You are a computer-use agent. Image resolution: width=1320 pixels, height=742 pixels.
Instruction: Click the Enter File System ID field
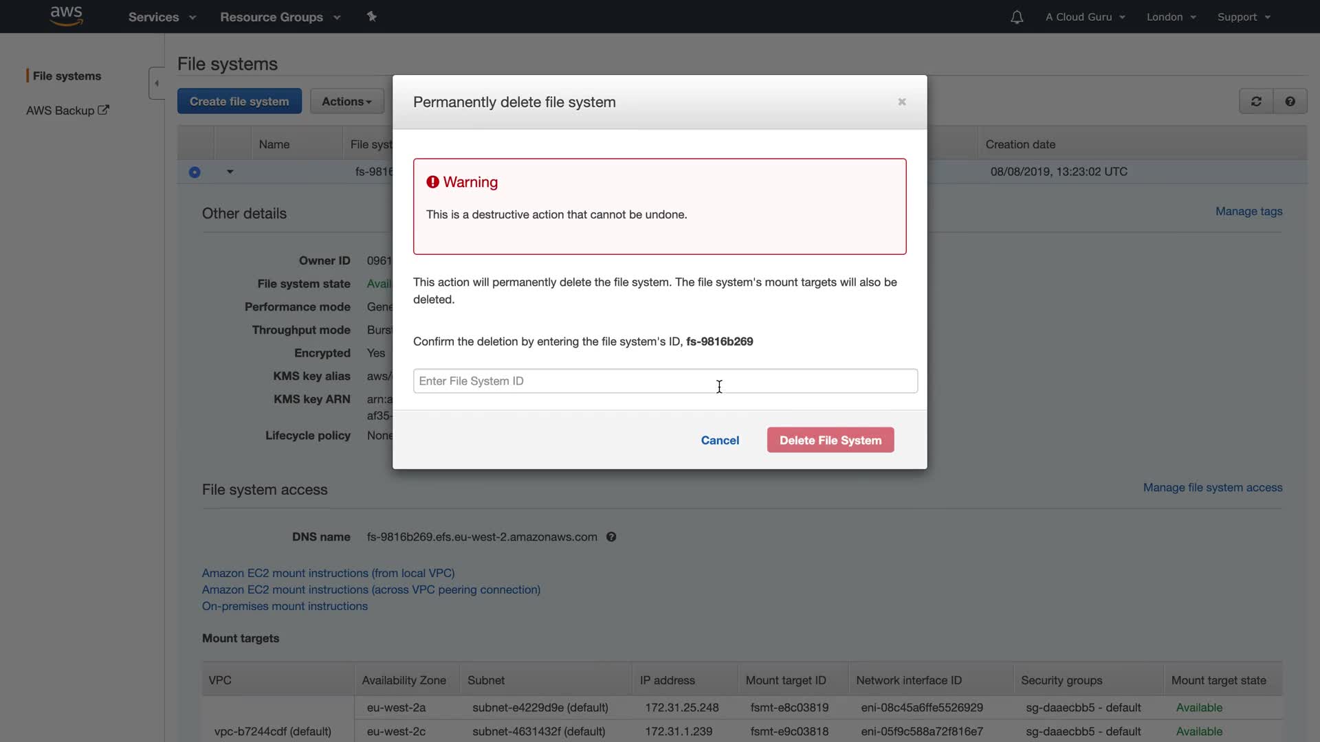point(664,381)
